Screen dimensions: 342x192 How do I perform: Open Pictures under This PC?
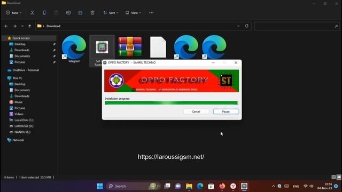(20, 108)
